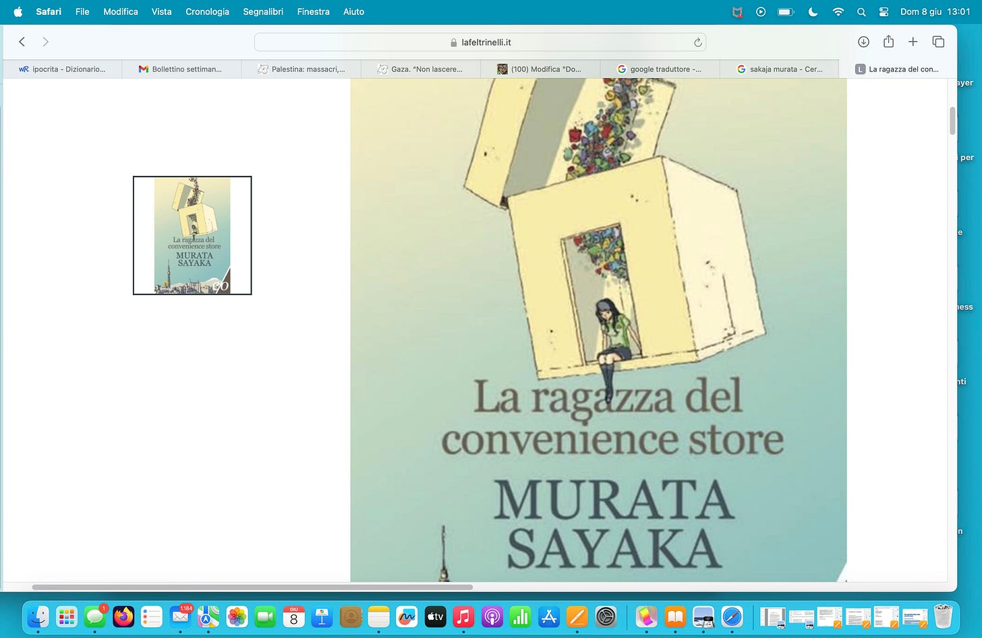Open Finder from the Dock
The height and width of the screenshot is (638, 982).
click(38, 616)
